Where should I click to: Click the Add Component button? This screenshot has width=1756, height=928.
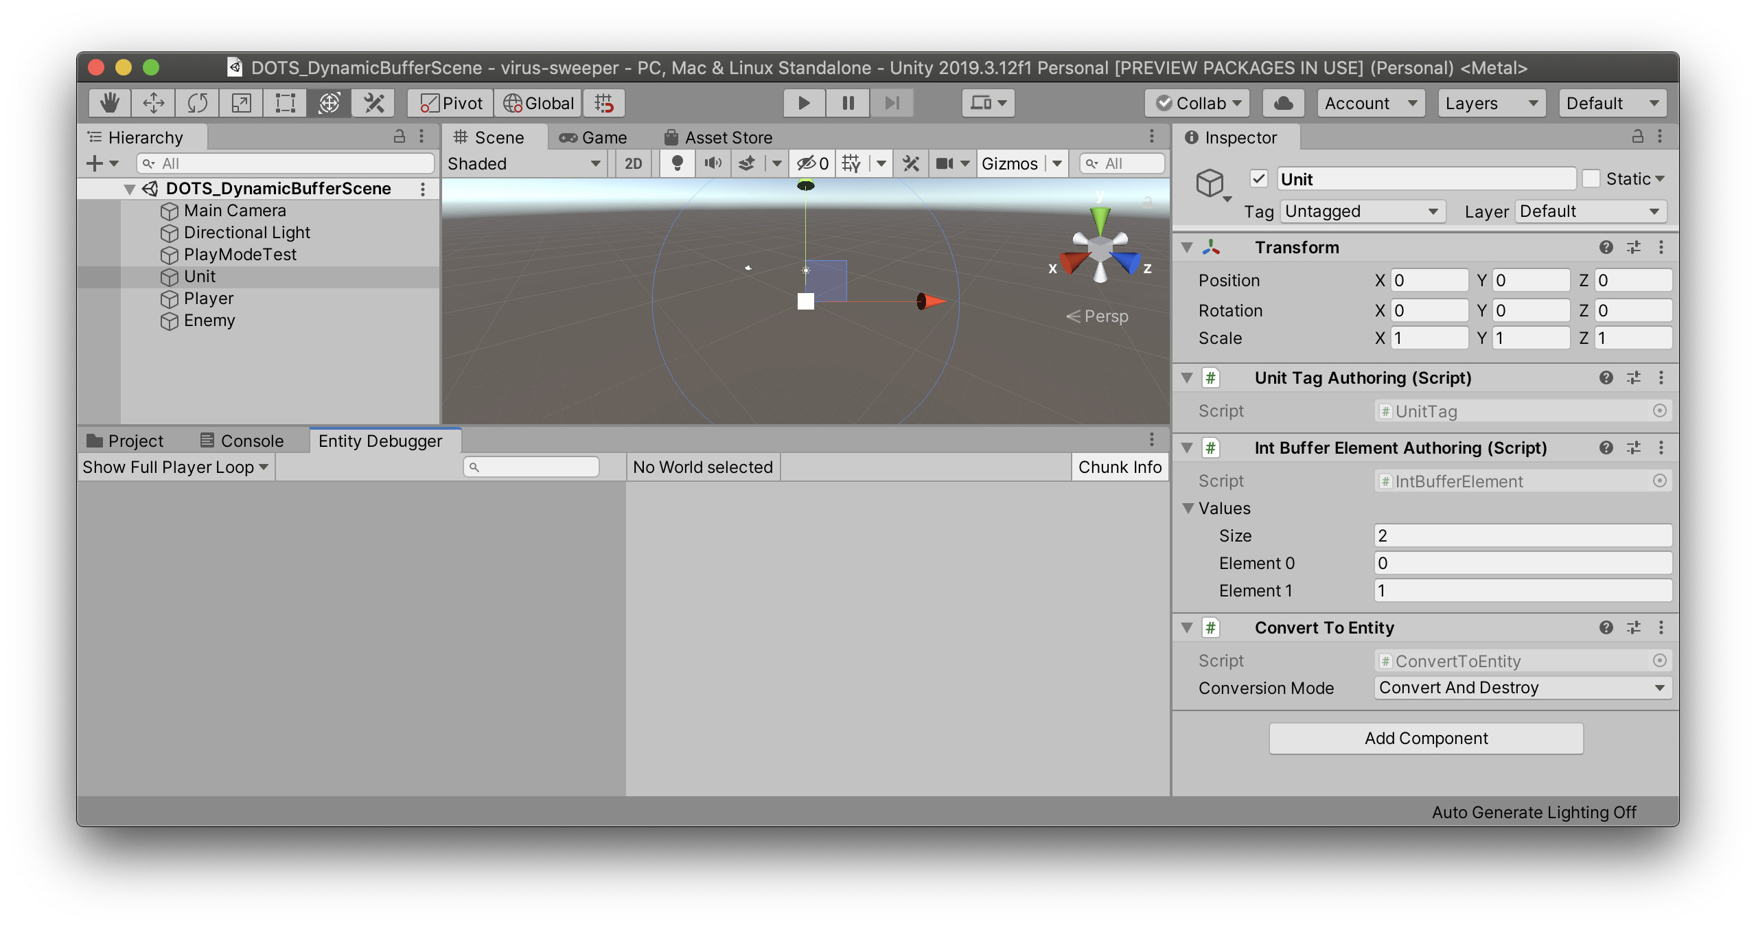pos(1426,739)
